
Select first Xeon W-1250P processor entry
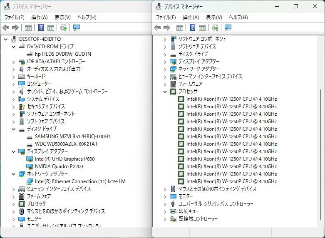tap(231, 99)
